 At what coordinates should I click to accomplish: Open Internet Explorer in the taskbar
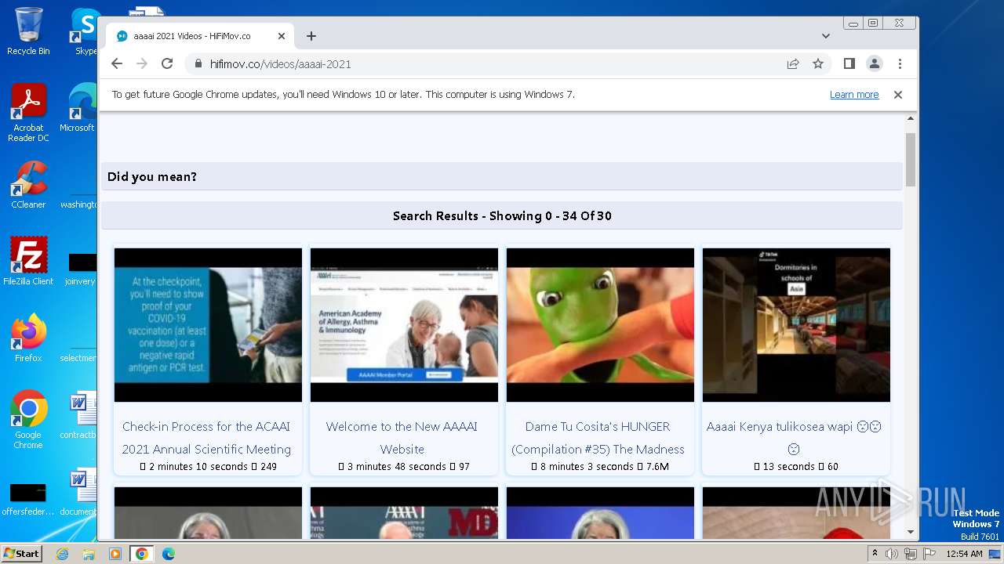click(63, 554)
